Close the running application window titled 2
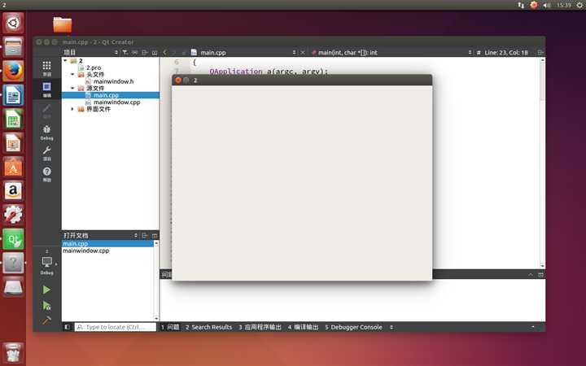This screenshot has height=366, width=586. pyautogui.click(x=178, y=80)
